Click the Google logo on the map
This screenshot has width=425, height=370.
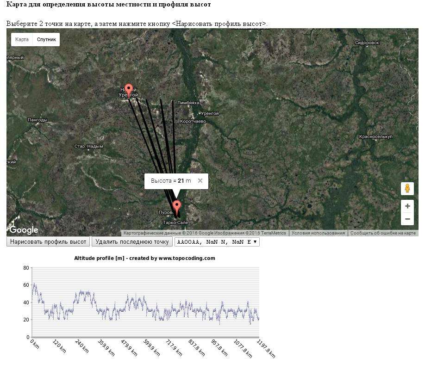(x=24, y=230)
